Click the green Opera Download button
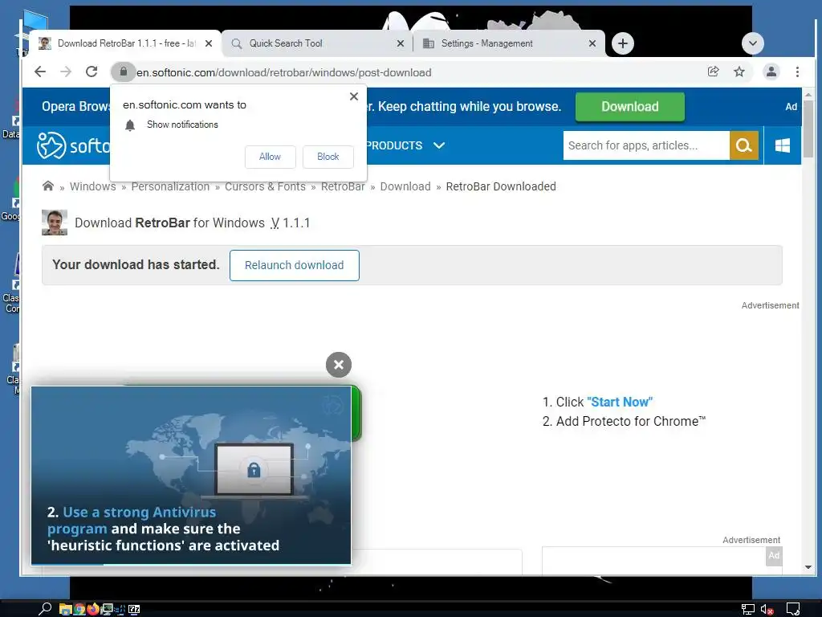 629,107
